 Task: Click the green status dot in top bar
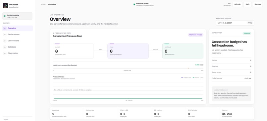(134, 4)
